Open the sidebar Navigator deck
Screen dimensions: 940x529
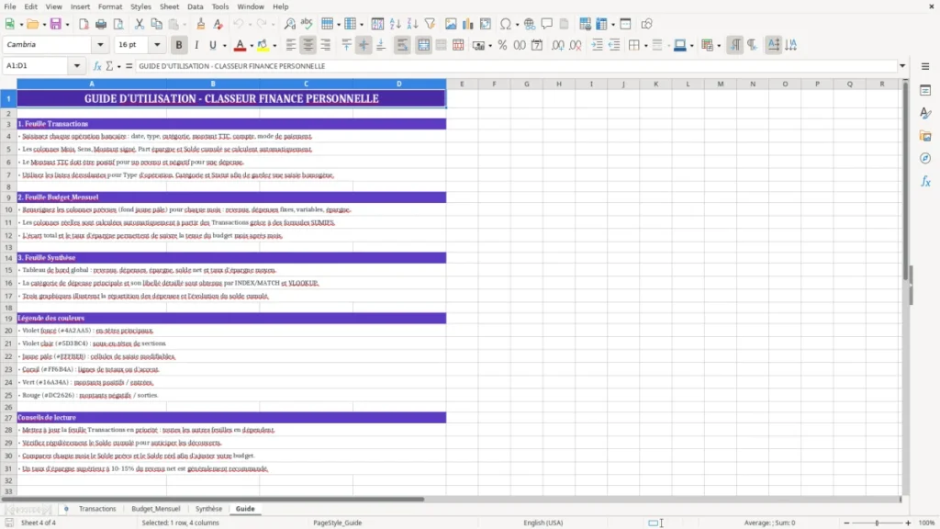point(925,158)
